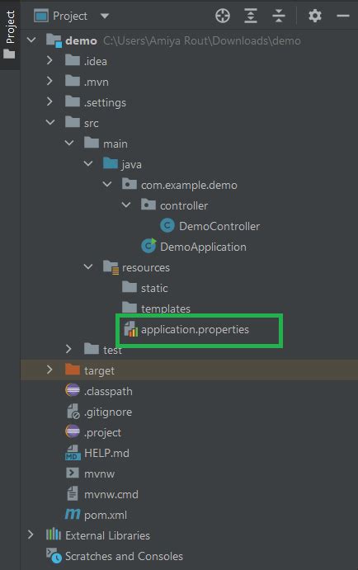Collapse the demo root project node
The image size is (358, 570).
31,40
